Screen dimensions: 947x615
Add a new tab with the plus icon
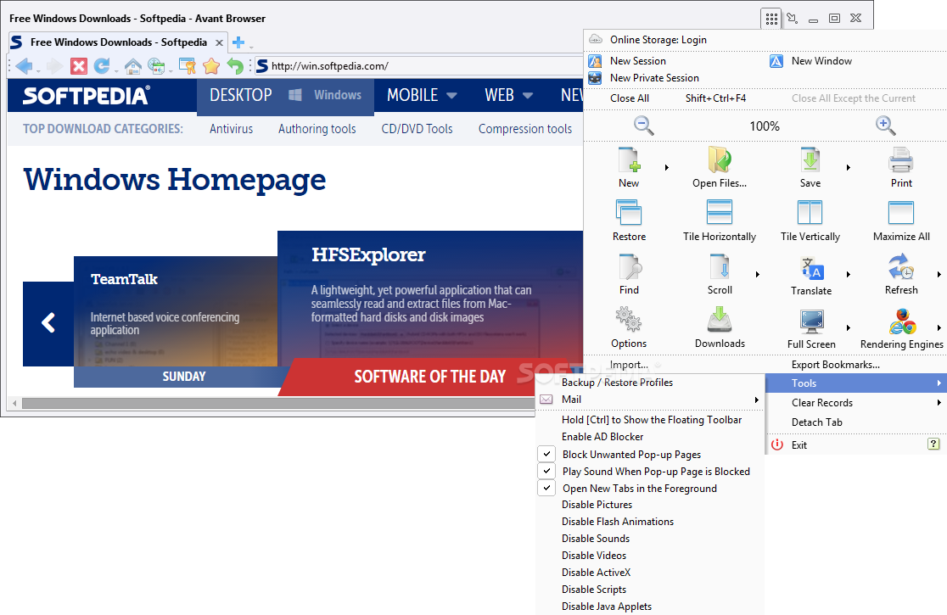238,42
